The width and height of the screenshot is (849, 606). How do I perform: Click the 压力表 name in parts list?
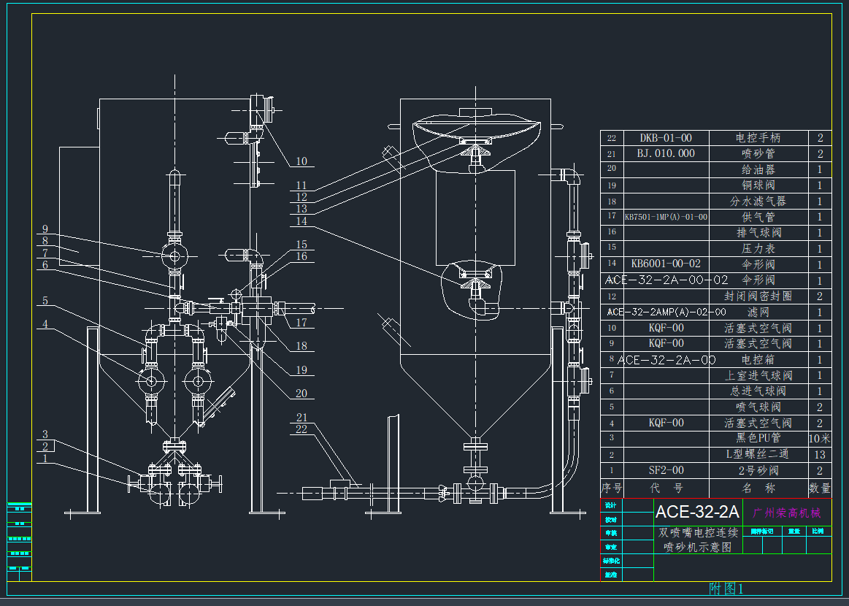(758, 249)
